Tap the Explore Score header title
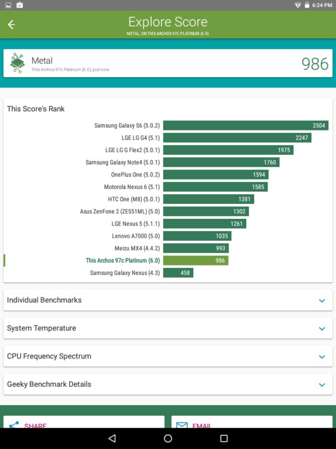 (x=167, y=22)
